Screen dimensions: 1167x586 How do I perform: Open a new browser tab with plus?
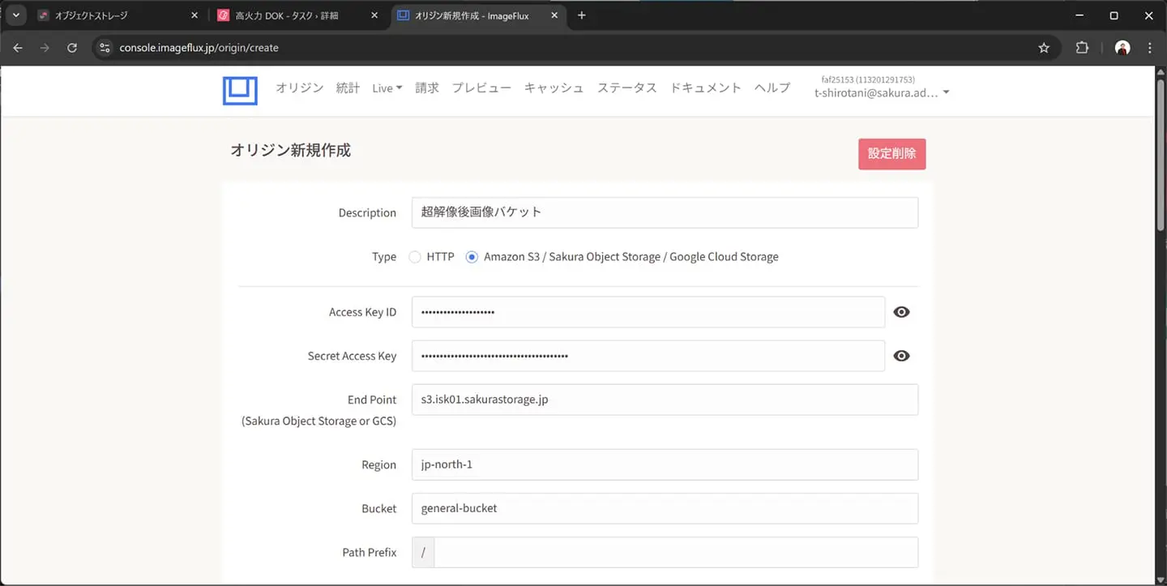coord(581,15)
